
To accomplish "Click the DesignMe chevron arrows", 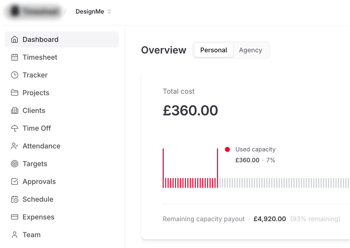I will pyautogui.click(x=109, y=12).
